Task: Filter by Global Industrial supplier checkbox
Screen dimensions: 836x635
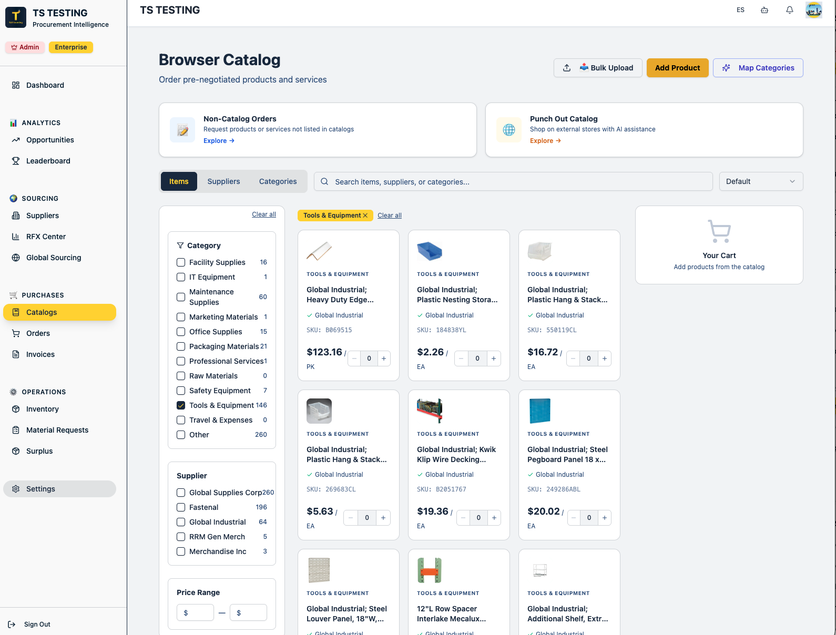Action: [x=181, y=522]
